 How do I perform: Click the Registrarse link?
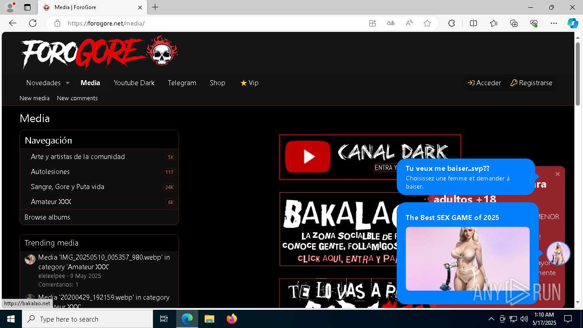coord(531,83)
